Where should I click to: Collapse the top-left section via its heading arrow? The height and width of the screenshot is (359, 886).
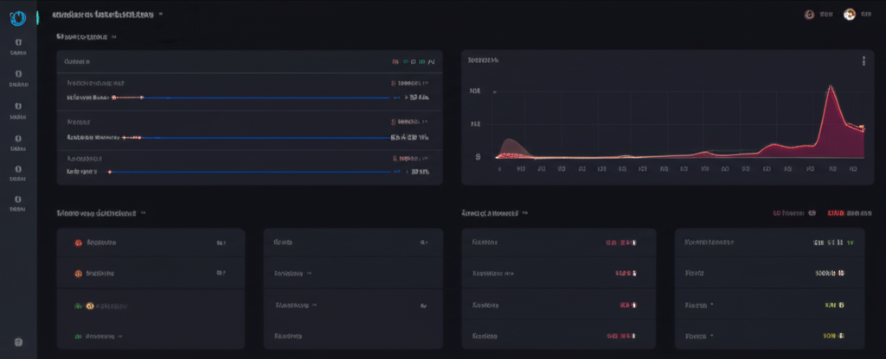click(114, 37)
